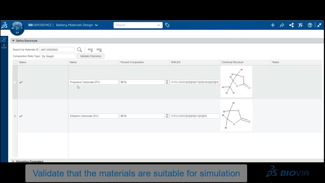The width and height of the screenshot is (325, 183).
Task: Click the Propylene Carbonate status checkmark
Action: (21, 82)
